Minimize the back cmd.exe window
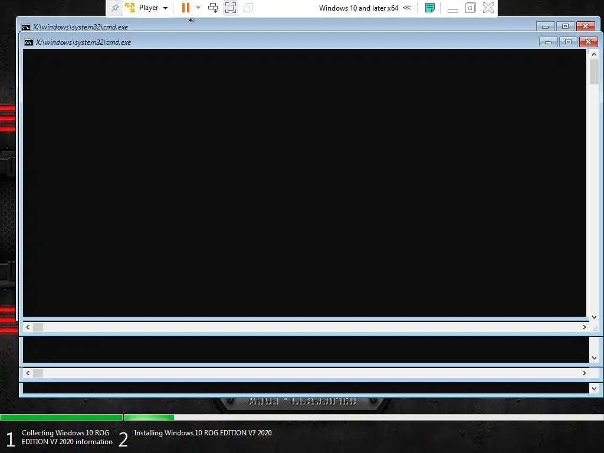The width and height of the screenshot is (604, 453). tap(545, 27)
